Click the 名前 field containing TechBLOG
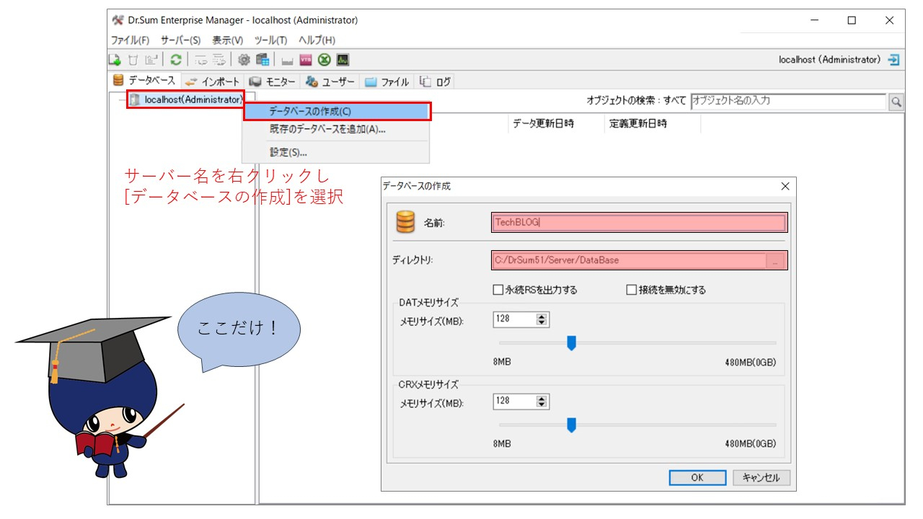The height and width of the screenshot is (519, 923). [639, 222]
